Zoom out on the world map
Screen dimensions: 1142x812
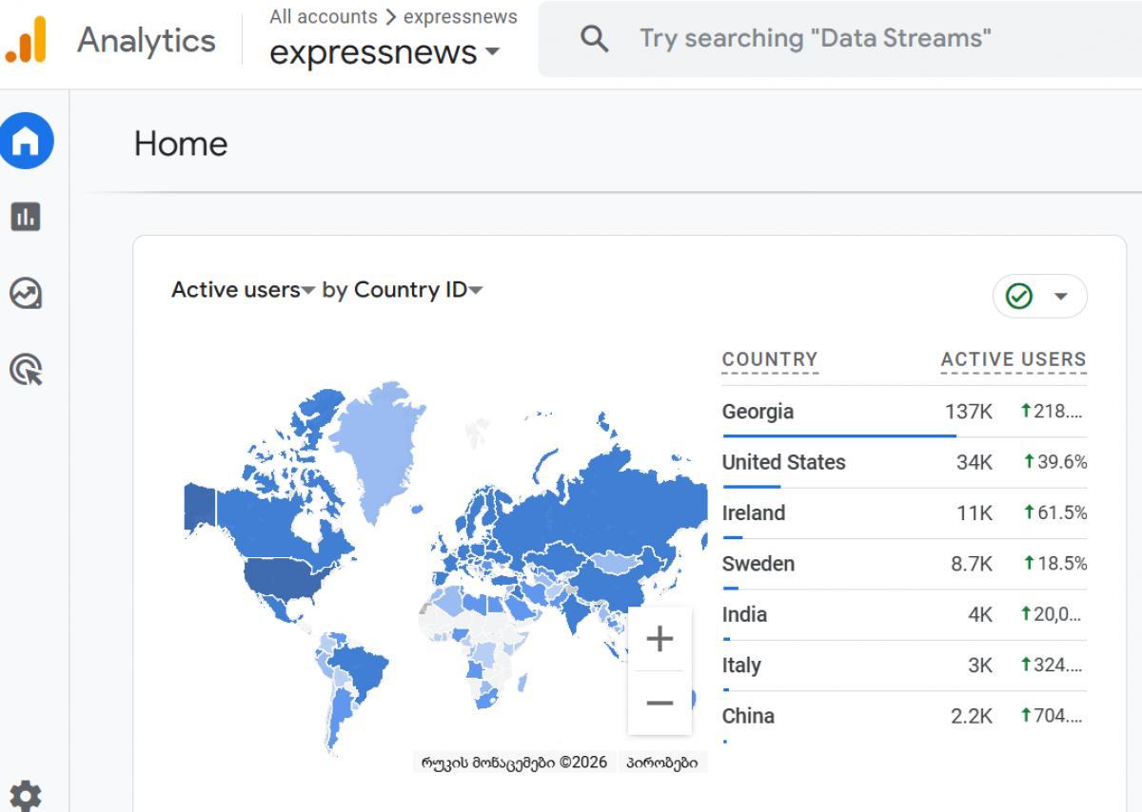click(660, 703)
